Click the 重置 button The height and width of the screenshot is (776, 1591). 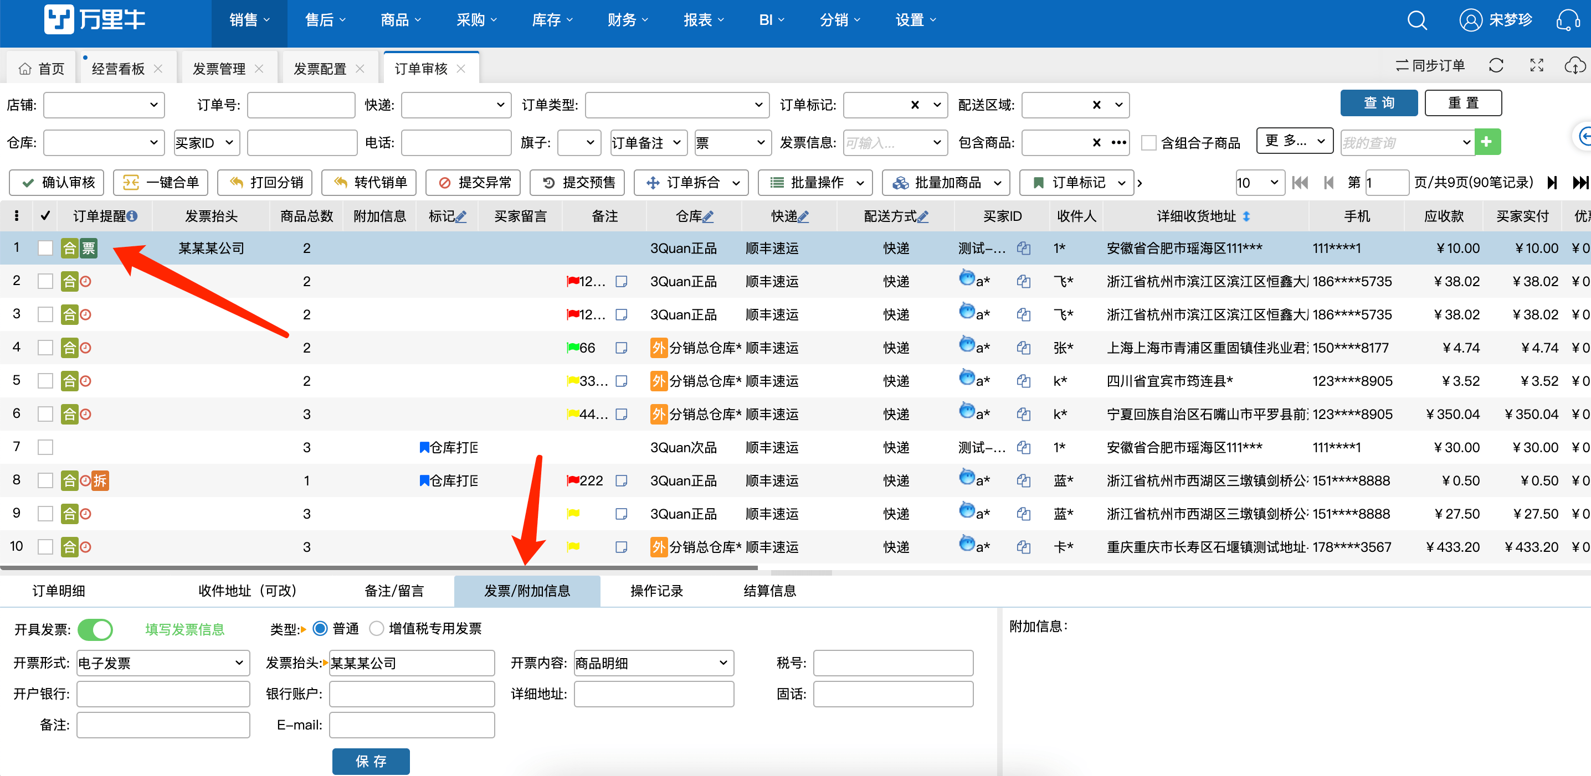tap(1463, 103)
